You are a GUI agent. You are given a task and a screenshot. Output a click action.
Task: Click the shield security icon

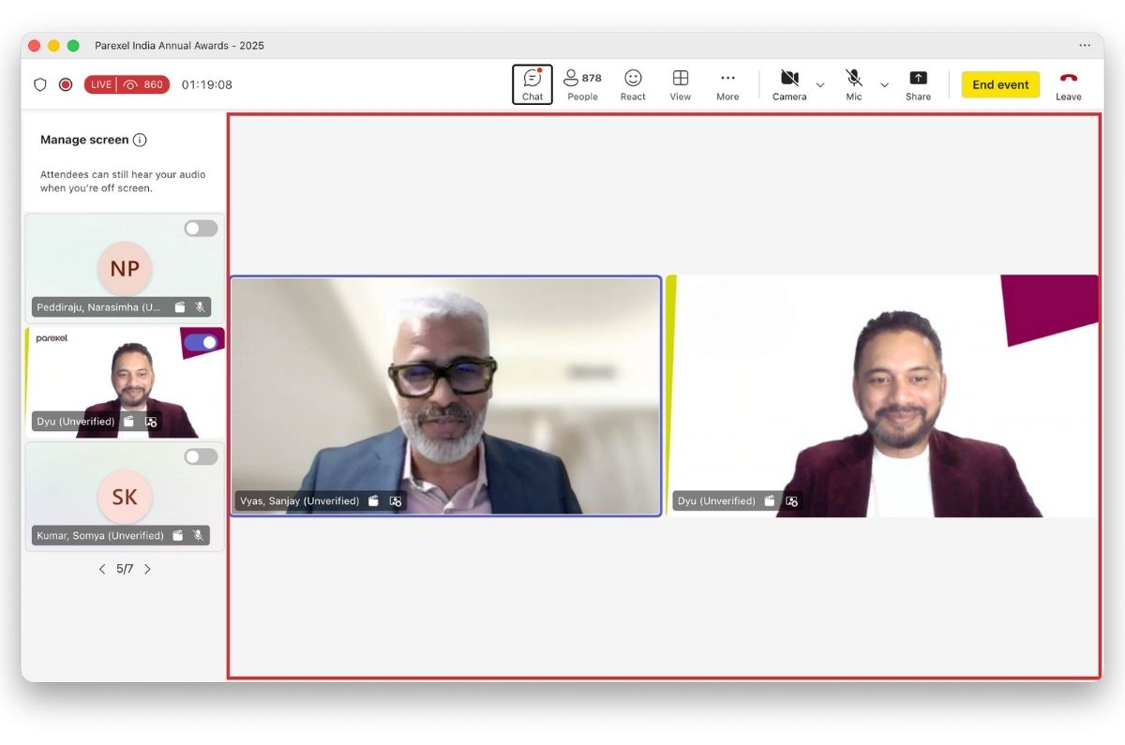coord(40,84)
